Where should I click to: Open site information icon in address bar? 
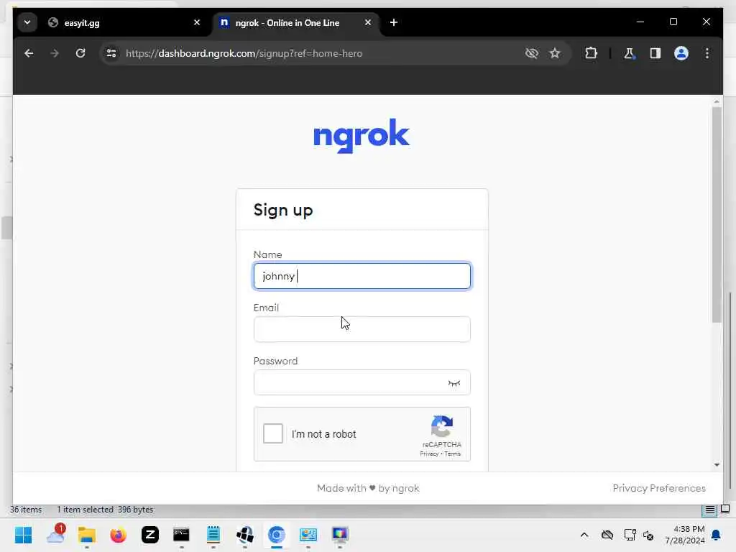111,53
